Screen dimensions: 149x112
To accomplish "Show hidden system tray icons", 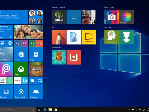I will [129, 110].
